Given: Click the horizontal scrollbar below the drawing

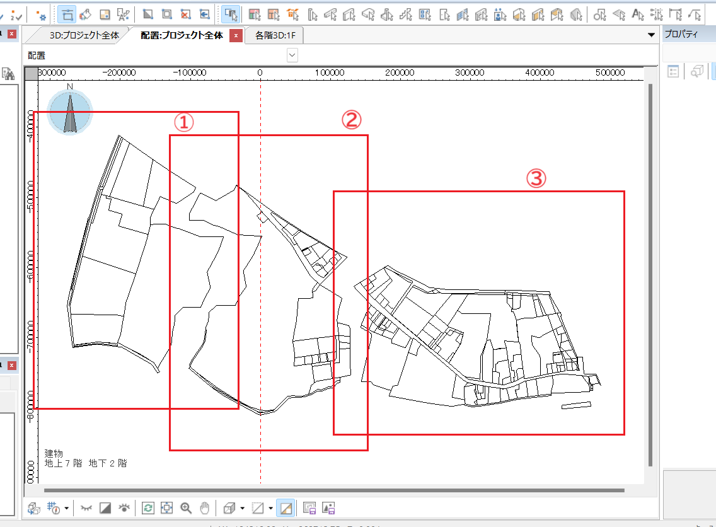Looking at the screenshot, I should click(x=334, y=490).
